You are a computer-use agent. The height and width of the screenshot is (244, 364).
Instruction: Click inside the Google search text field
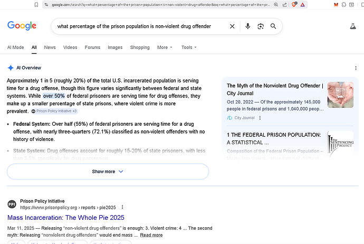point(137,26)
